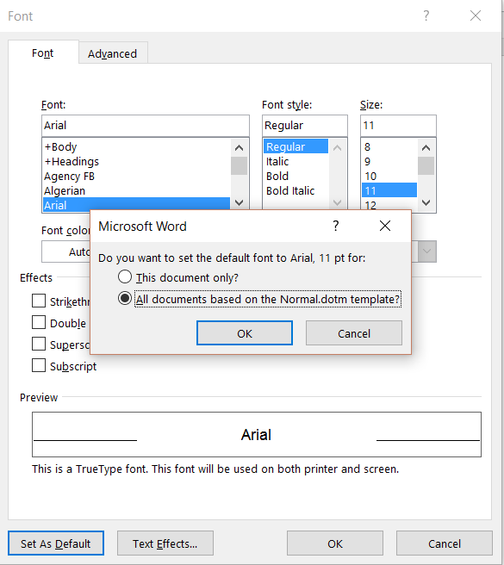Click font style list scroll up arrow

[x=337, y=148]
